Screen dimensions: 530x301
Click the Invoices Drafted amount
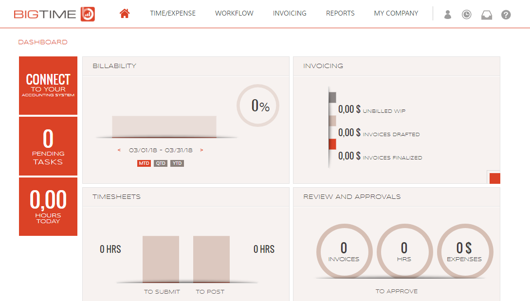tap(349, 132)
